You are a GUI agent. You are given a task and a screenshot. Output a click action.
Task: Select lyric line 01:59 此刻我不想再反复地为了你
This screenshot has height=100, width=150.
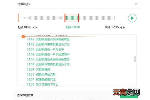48,64
